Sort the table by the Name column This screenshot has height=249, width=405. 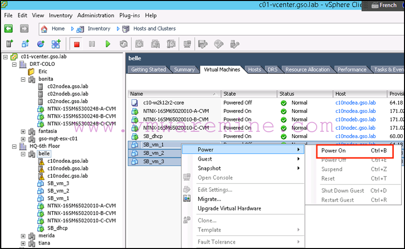click(x=174, y=94)
